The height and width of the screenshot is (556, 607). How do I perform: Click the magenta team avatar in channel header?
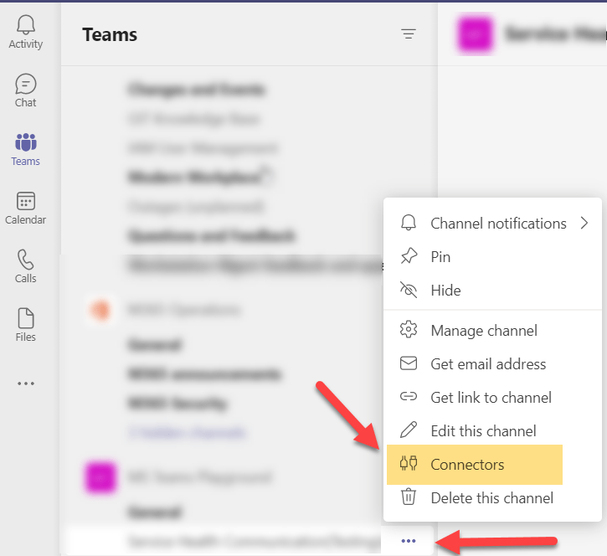(x=474, y=33)
